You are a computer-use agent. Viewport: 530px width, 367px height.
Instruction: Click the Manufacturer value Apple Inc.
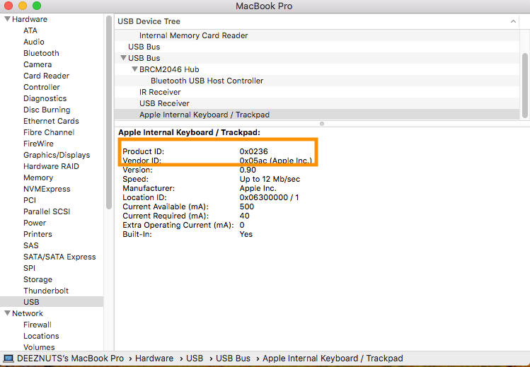pyautogui.click(x=258, y=188)
